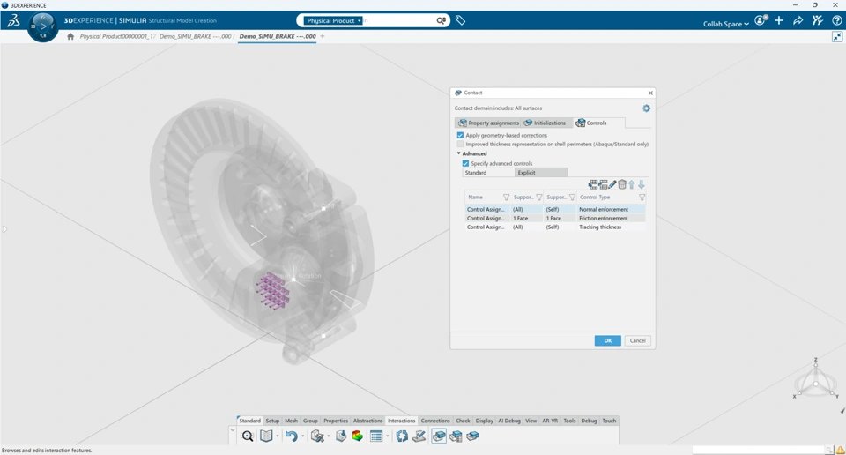
Task: Open the Properties toolbar tab
Action: pyautogui.click(x=336, y=421)
